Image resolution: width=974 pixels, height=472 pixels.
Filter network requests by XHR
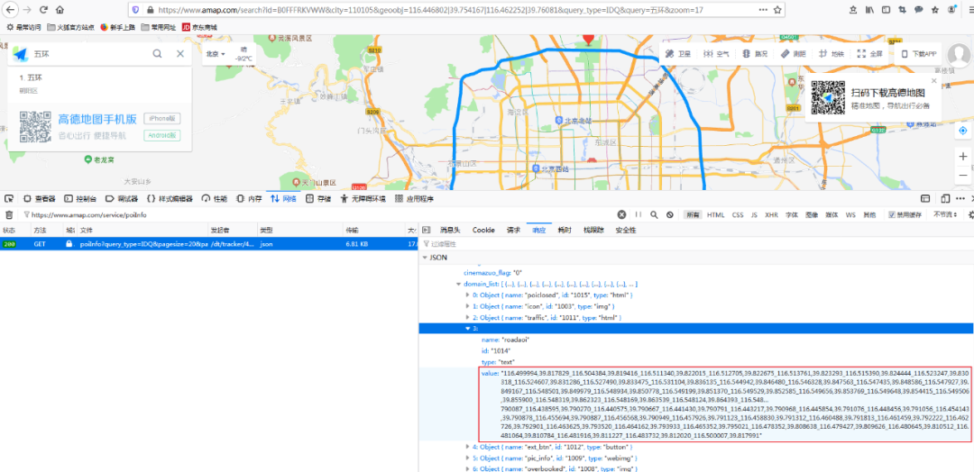pos(771,215)
